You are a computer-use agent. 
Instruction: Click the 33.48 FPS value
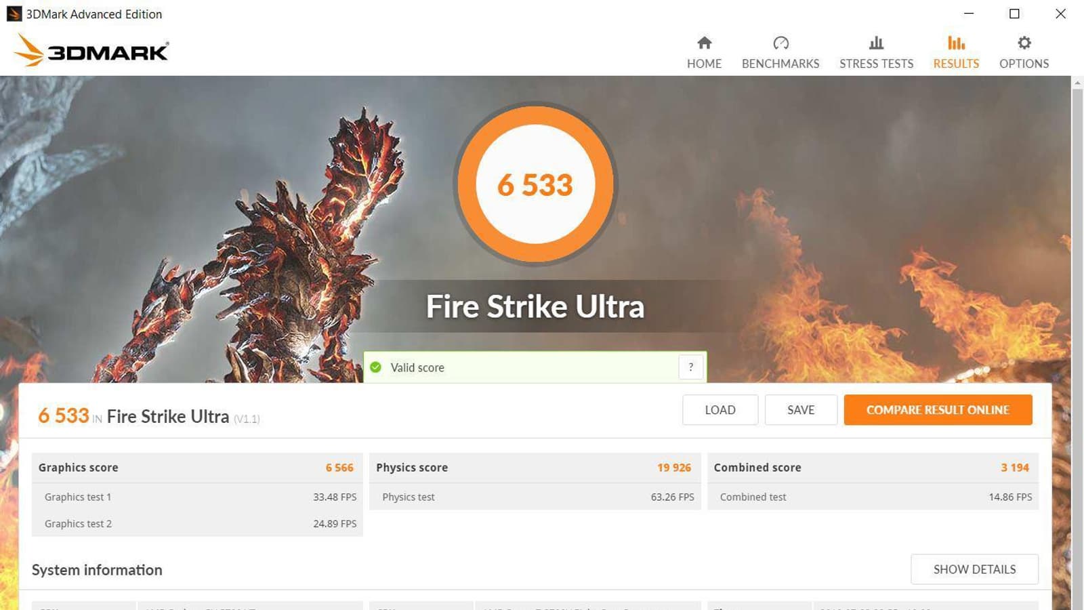(x=335, y=497)
